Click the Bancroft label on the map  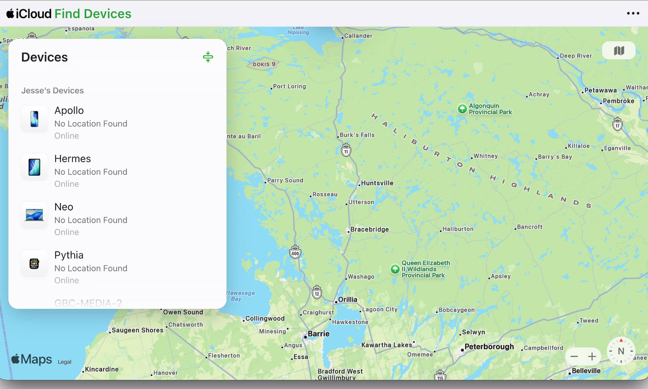point(530,227)
